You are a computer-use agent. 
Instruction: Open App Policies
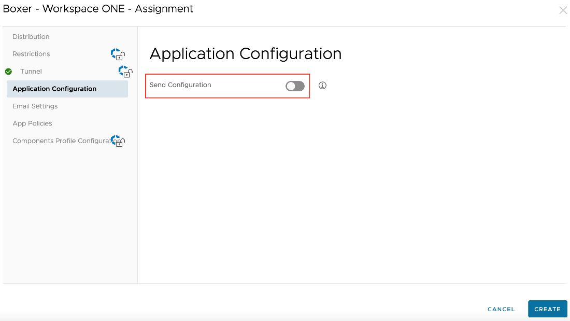(x=32, y=123)
